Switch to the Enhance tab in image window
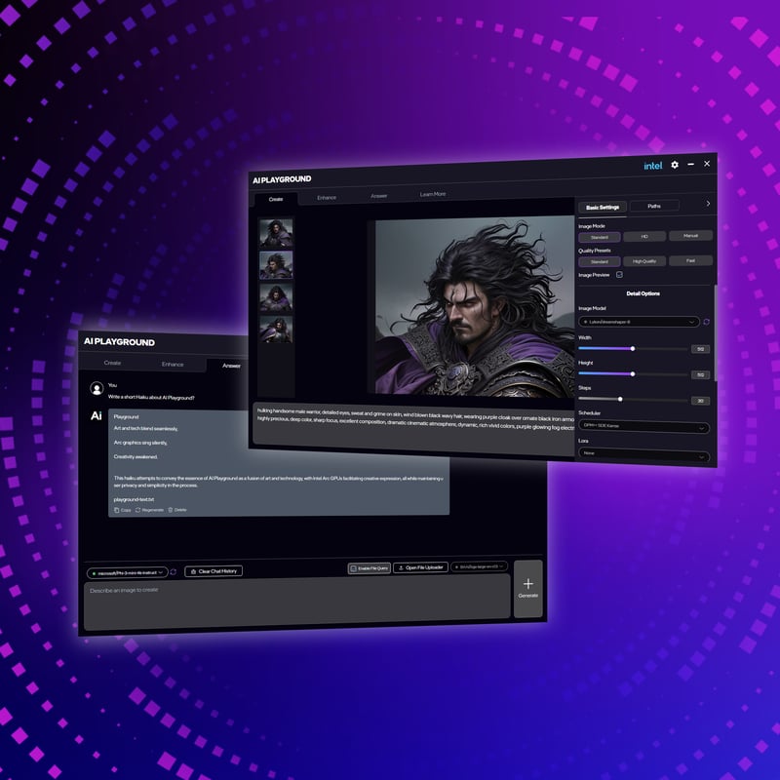Screen dimensions: 780x780 tap(327, 197)
